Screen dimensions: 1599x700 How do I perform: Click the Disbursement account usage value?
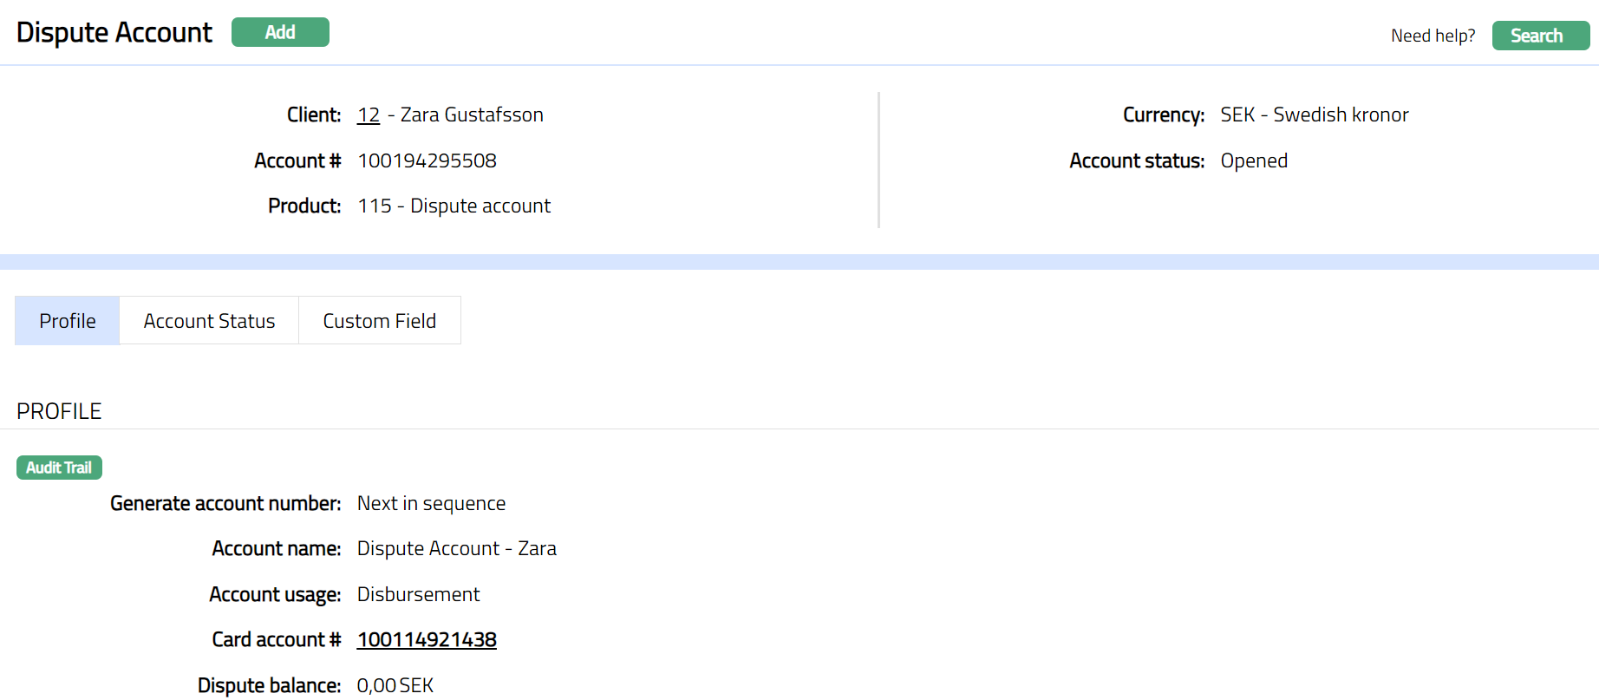pyautogui.click(x=418, y=595)
